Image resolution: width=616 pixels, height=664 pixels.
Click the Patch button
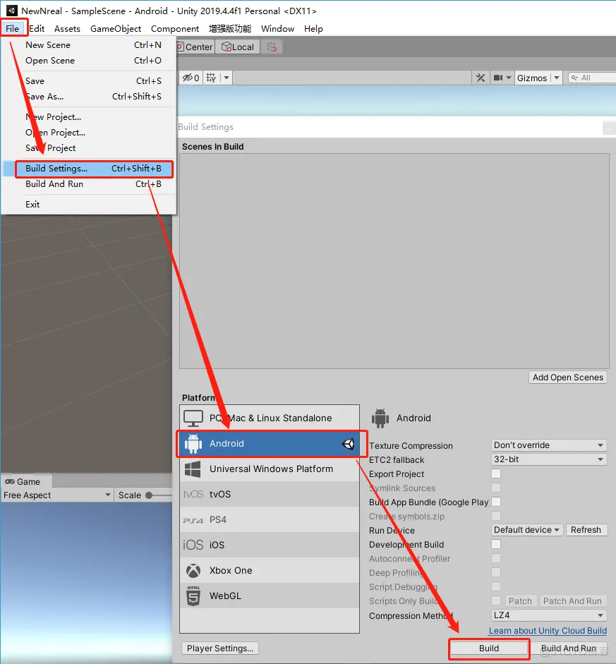point(520,601)
